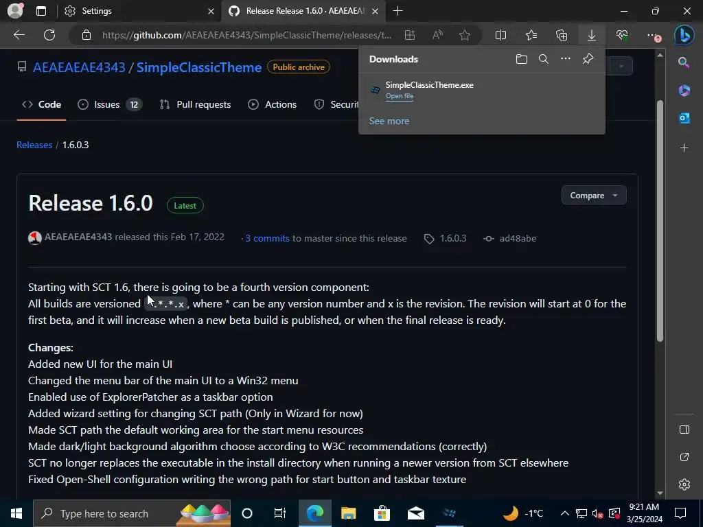Viewport: 703px width, 527px height.
Task: Open external link icon in sidebar
Action: coord(684,457)
